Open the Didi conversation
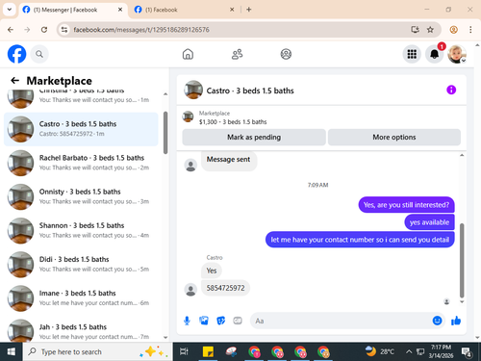Viewport: 481px width, 361px height. coord(81,265)
